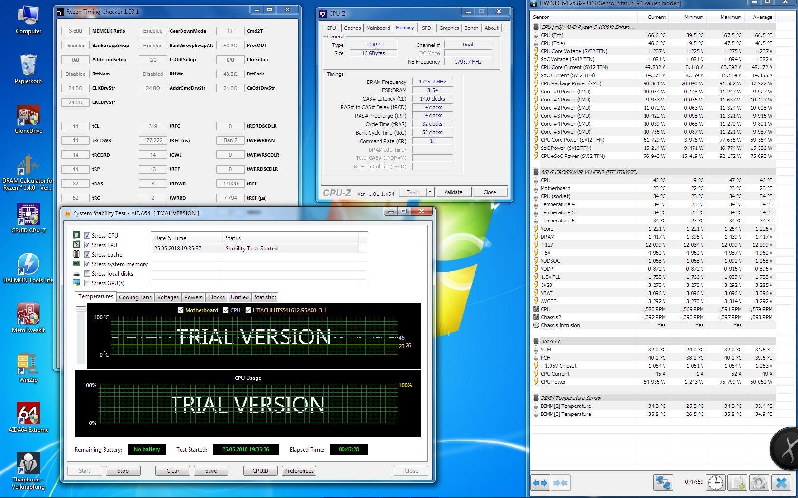The width and height of the screenshot is (798, 498).
Task: Toggle Stress system memory checkbox
Action: click(87, 264)
